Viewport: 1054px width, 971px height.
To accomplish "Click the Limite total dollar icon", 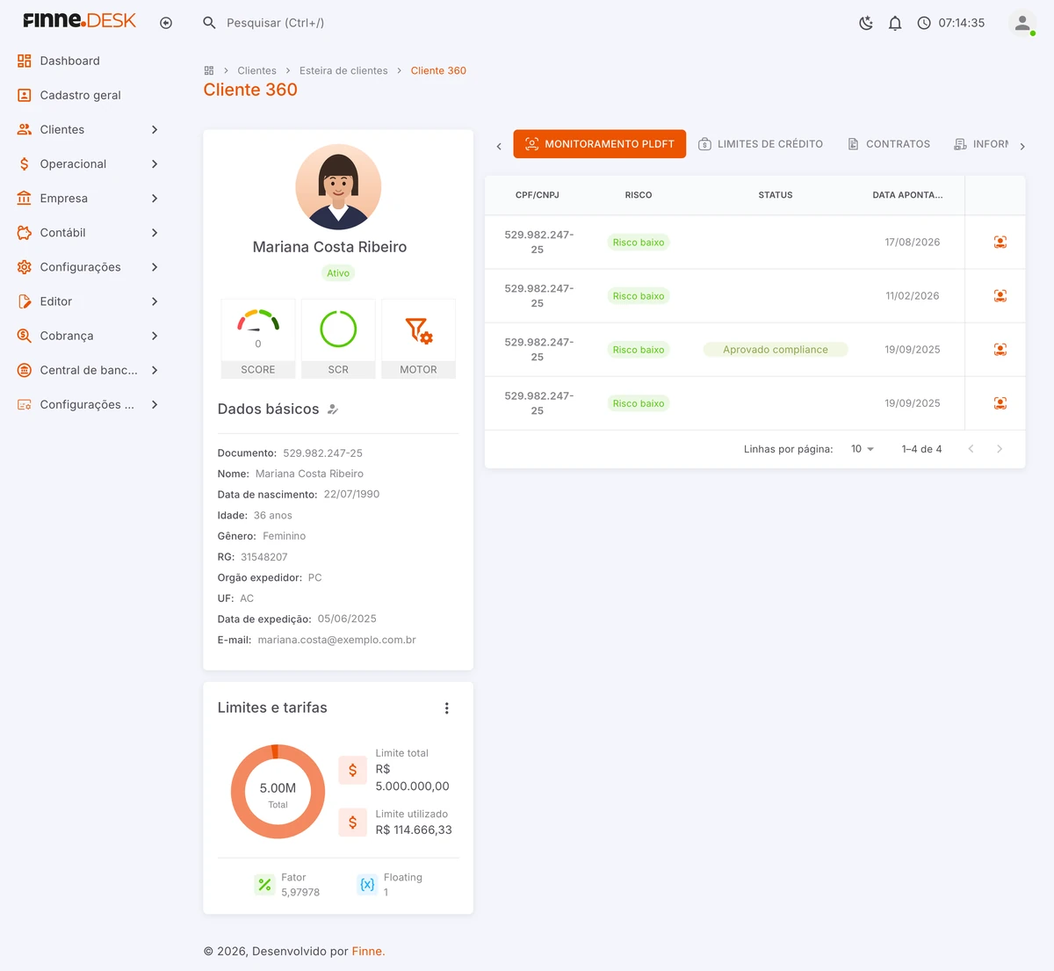I will (352, 770).
